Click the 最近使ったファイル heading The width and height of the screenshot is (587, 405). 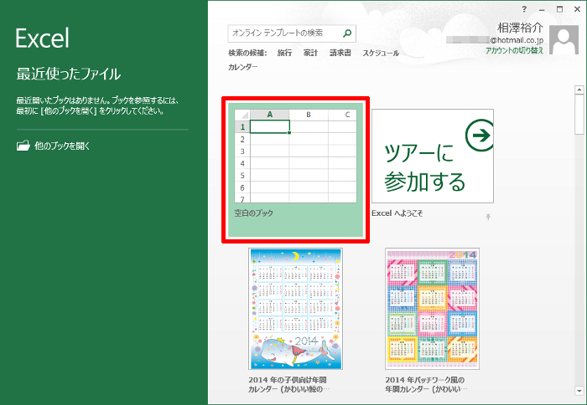point(69,74)
